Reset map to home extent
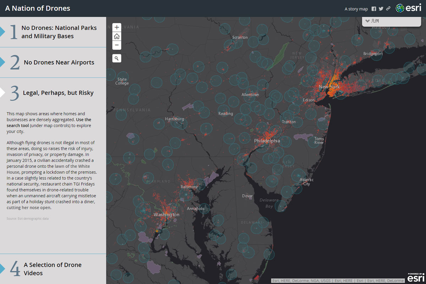This screenshot has width=426, height=284. coord(117,36)
